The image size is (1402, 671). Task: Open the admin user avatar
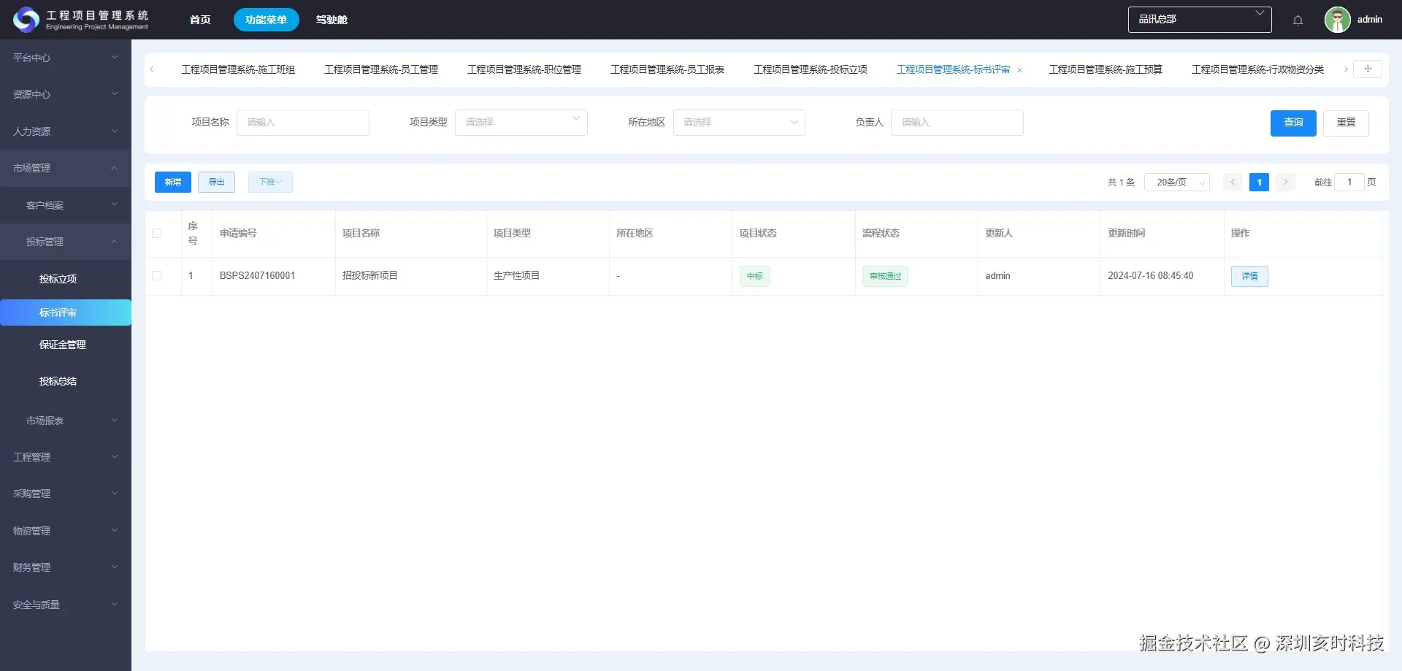pyautogui.click(x=1337, y=20)
